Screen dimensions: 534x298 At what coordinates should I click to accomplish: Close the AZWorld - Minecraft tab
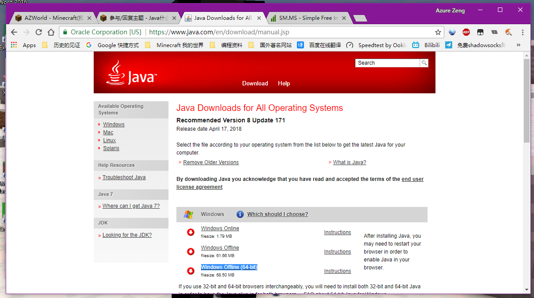pyautogui.click(x=89, y=18)
